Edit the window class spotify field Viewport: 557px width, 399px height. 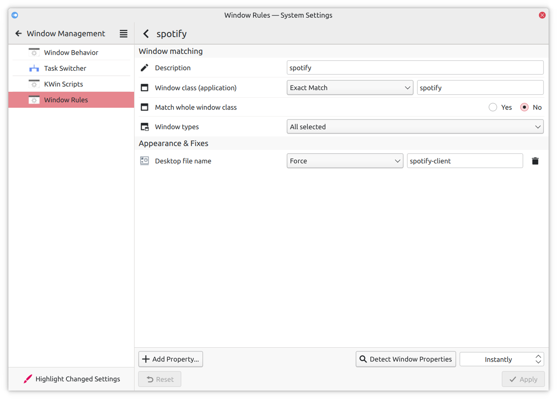(x=480, y=88)
